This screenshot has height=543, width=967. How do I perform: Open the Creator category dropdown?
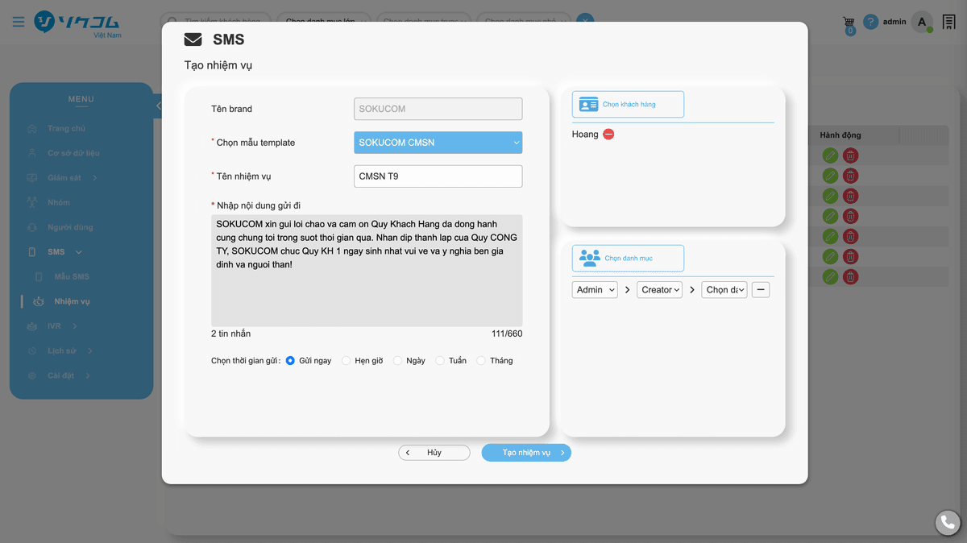click(659, 290)
